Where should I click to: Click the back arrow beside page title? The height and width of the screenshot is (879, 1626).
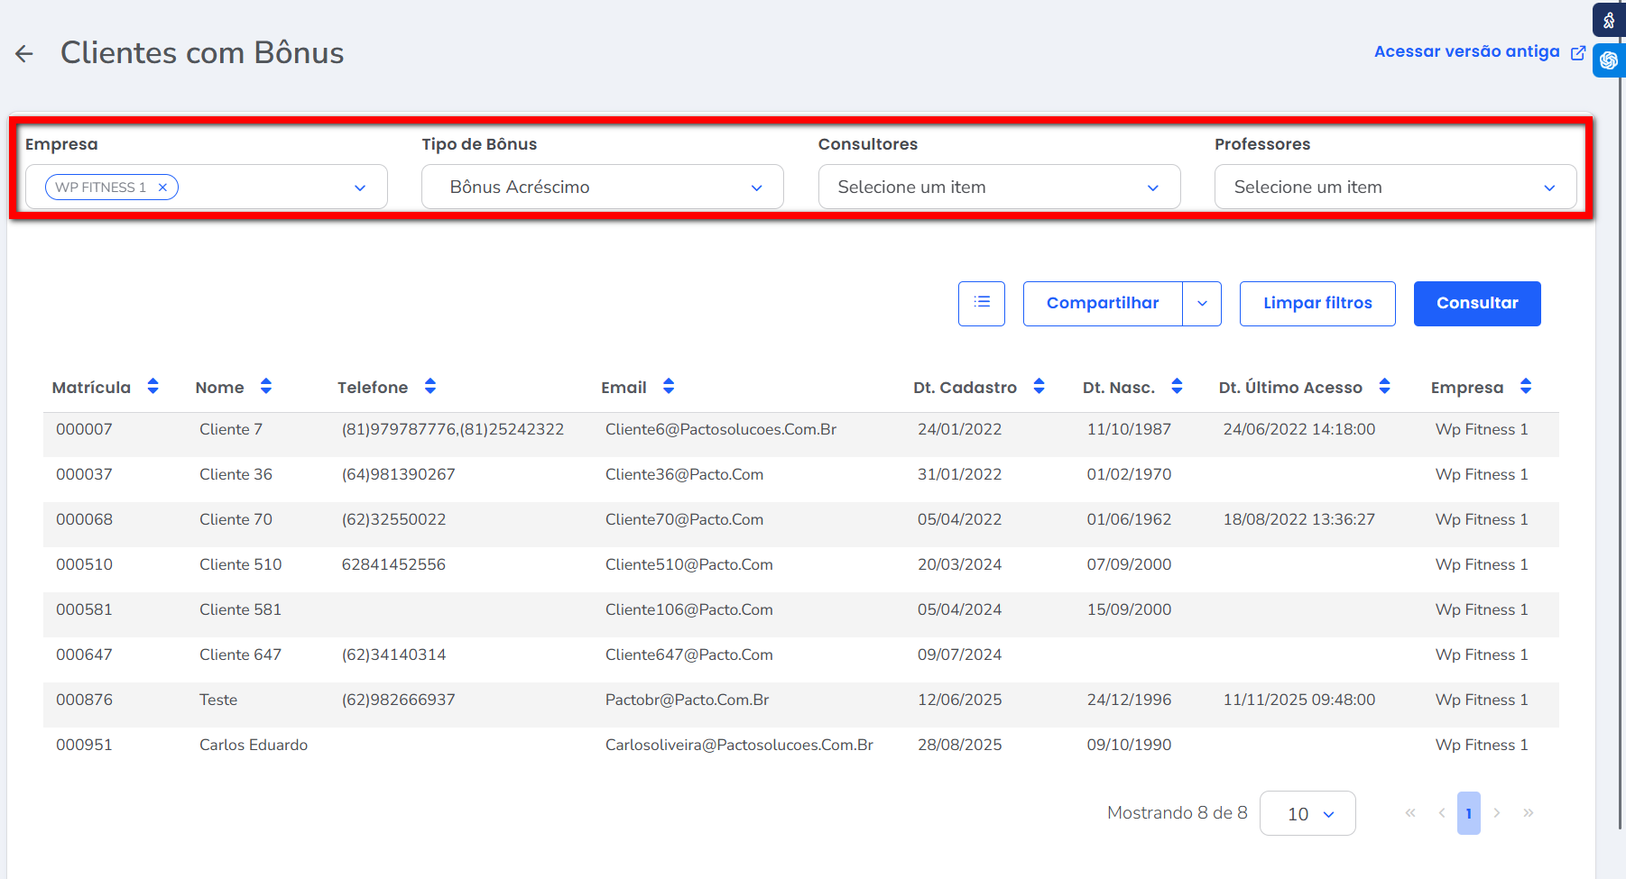coord(24,54)
